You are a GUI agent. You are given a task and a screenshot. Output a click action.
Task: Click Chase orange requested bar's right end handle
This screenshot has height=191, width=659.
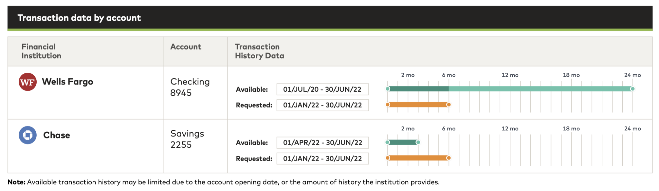point(449,158)
